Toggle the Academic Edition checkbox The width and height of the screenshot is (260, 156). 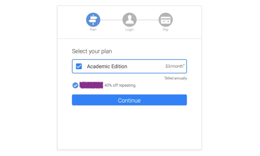point(79,66)
